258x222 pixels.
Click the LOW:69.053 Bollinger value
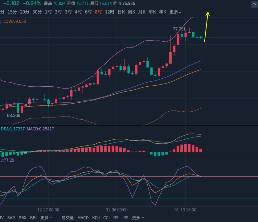tap(15, 21)
